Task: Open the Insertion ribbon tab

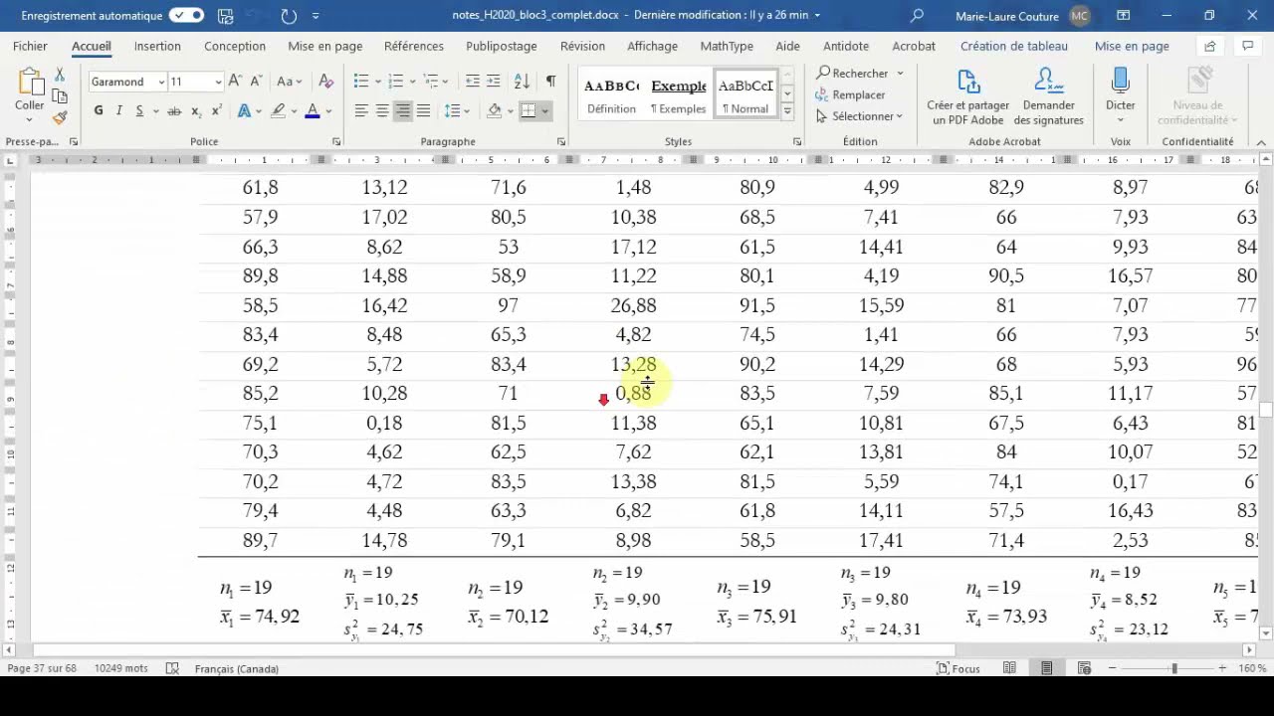Action: click(x=157, y=46)
